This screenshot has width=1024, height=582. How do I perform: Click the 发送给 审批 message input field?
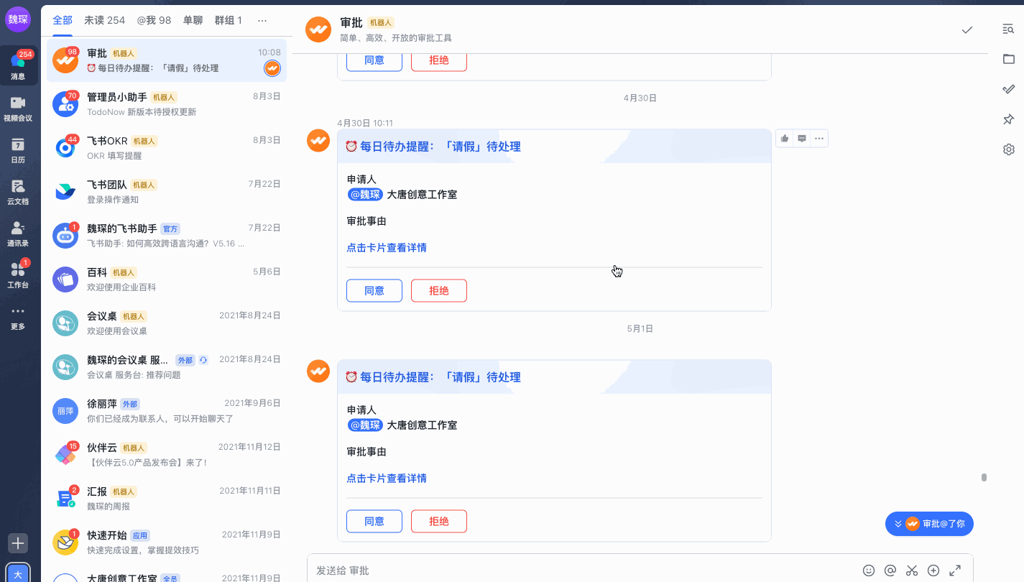[x=575, y=571]
